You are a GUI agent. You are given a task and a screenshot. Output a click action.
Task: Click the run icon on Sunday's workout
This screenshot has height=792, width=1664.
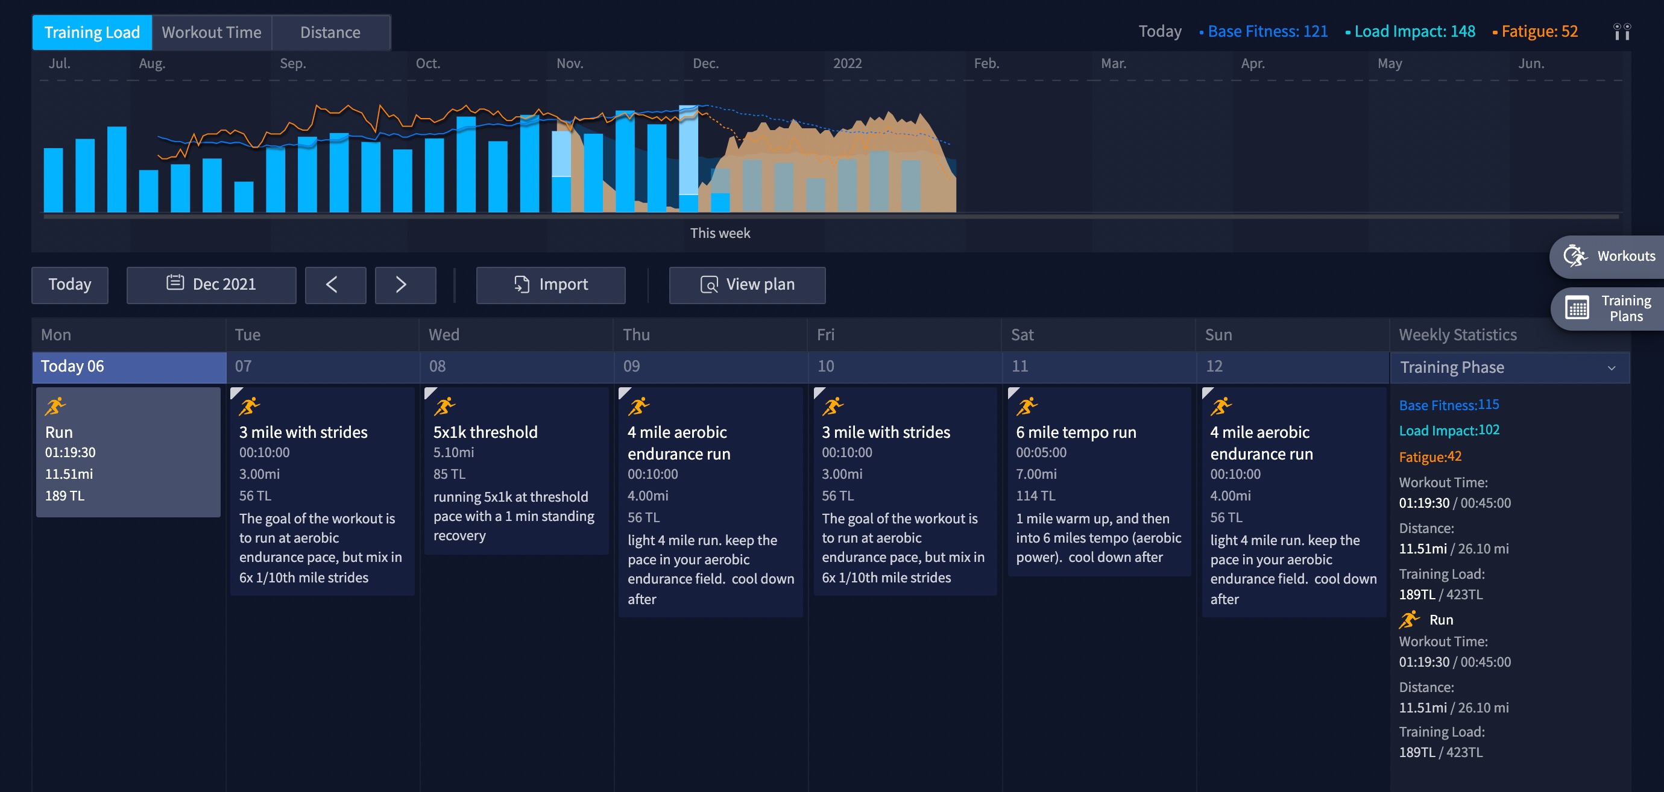pos(1221,406)
